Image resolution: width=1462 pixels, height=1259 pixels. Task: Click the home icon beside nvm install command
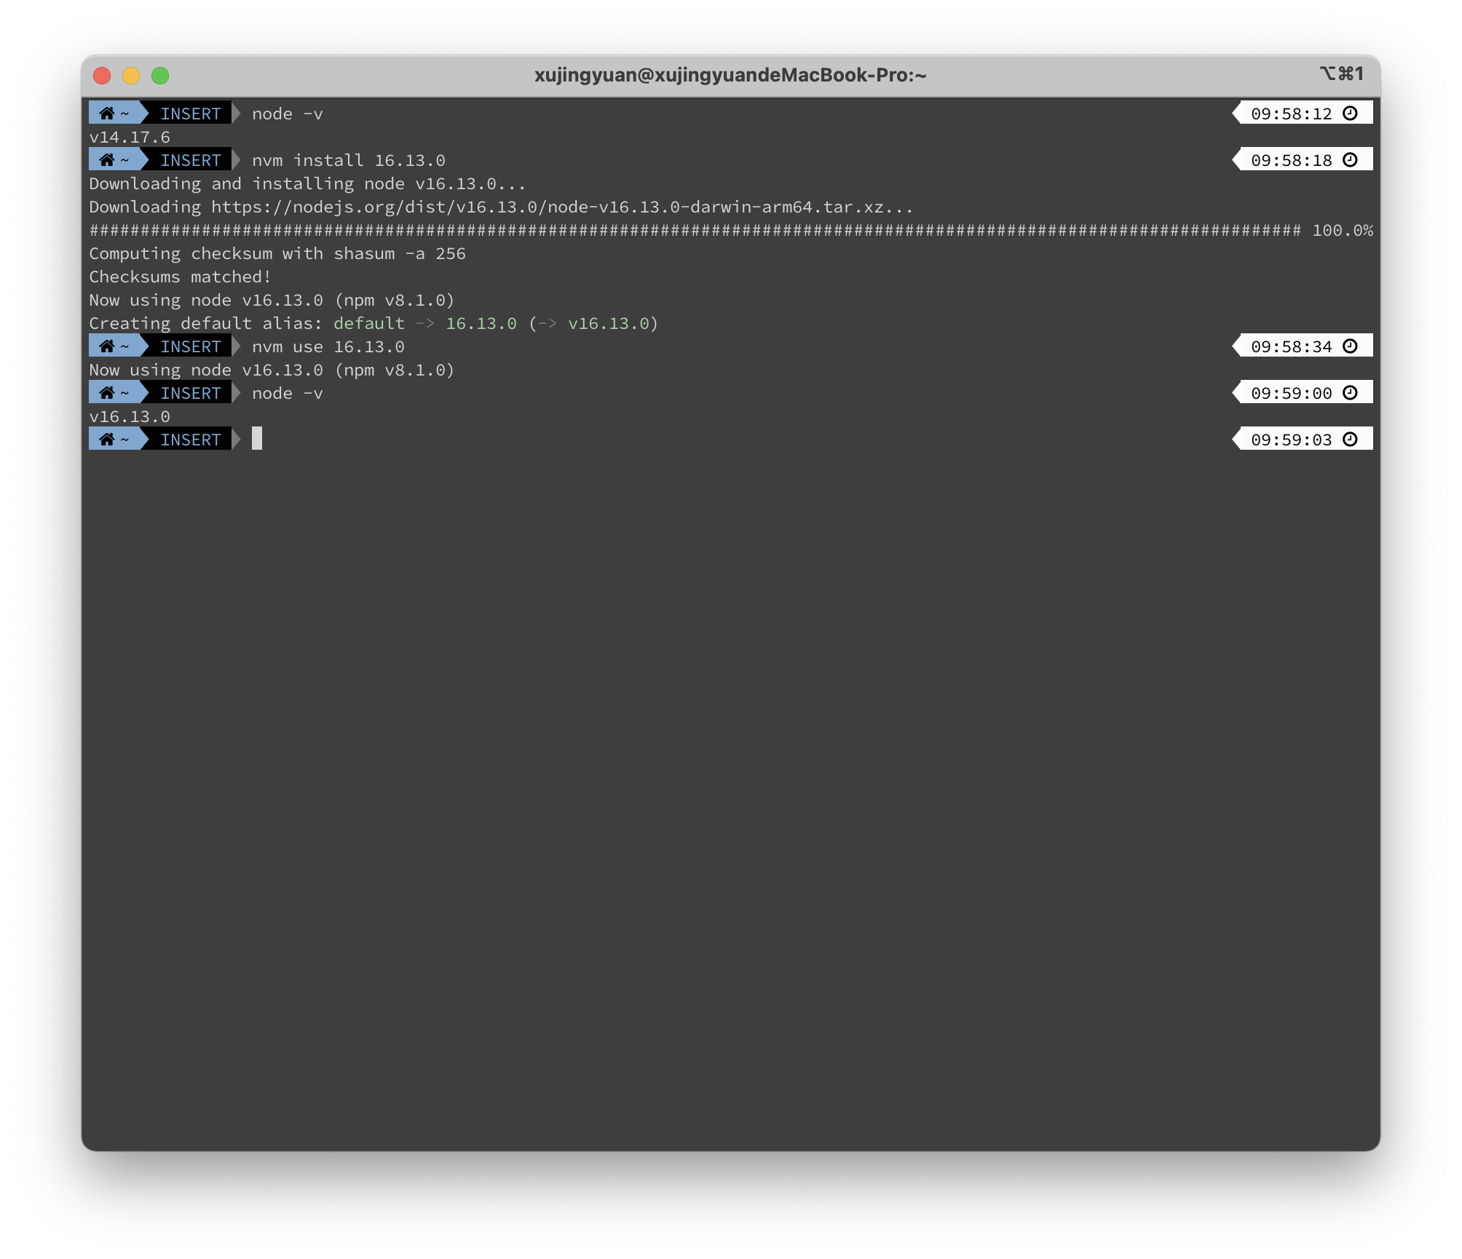[x=107, y=160]
